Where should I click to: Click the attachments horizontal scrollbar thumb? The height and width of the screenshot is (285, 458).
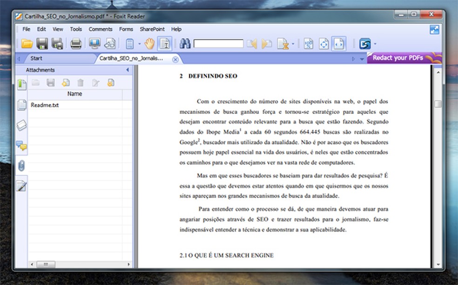[x=46, y=264]
